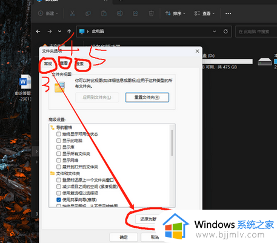Enable 登录时还原上一个文件夹窗口 checkbox
Screen dimensions: 277x243
coord(59,180)
